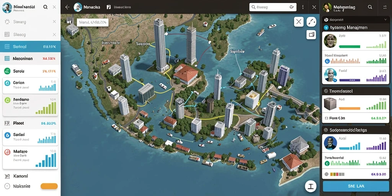Click the back arrow in top bar
Screen dimensions: 392x196
tap(67, 7)
